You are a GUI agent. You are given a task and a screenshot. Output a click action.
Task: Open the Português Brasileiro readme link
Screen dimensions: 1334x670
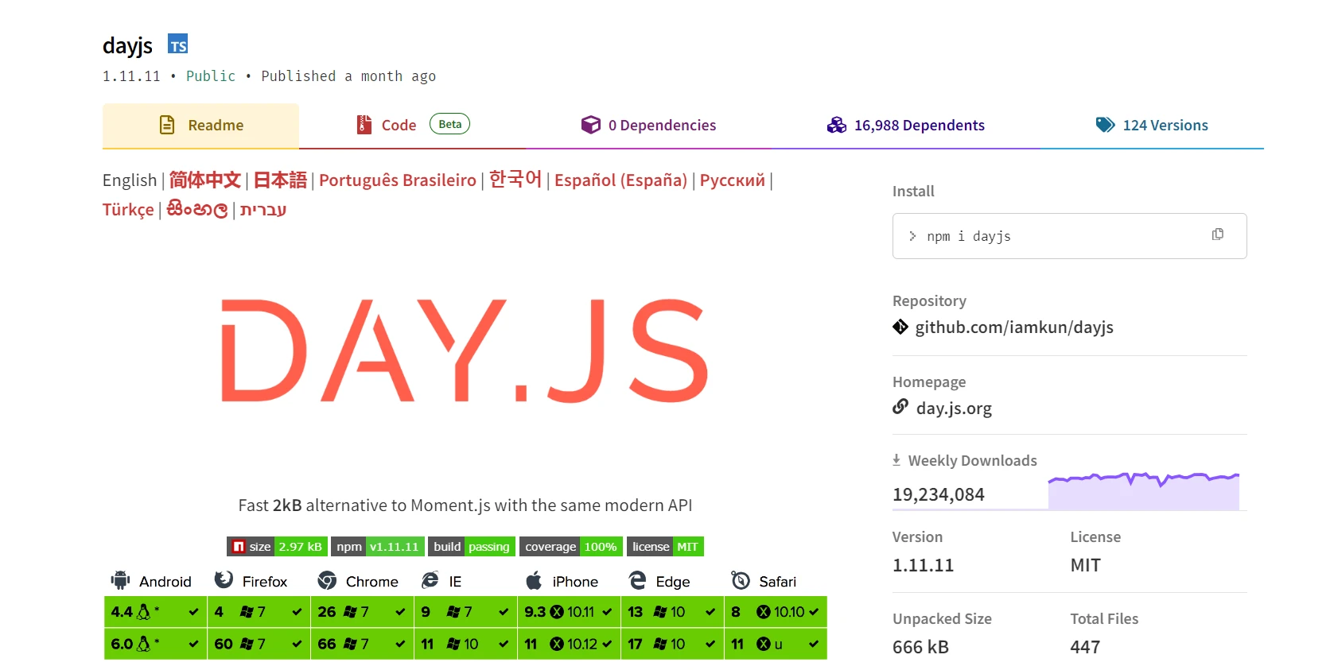tap(398, 180)
